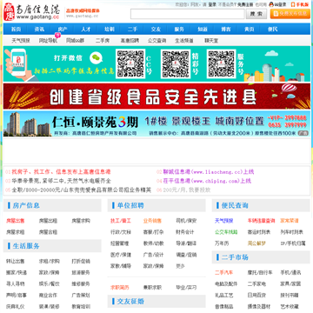313x313 pixels.
Task: Click 财务会计 under 单位招聘
Action: pos(185,232)
